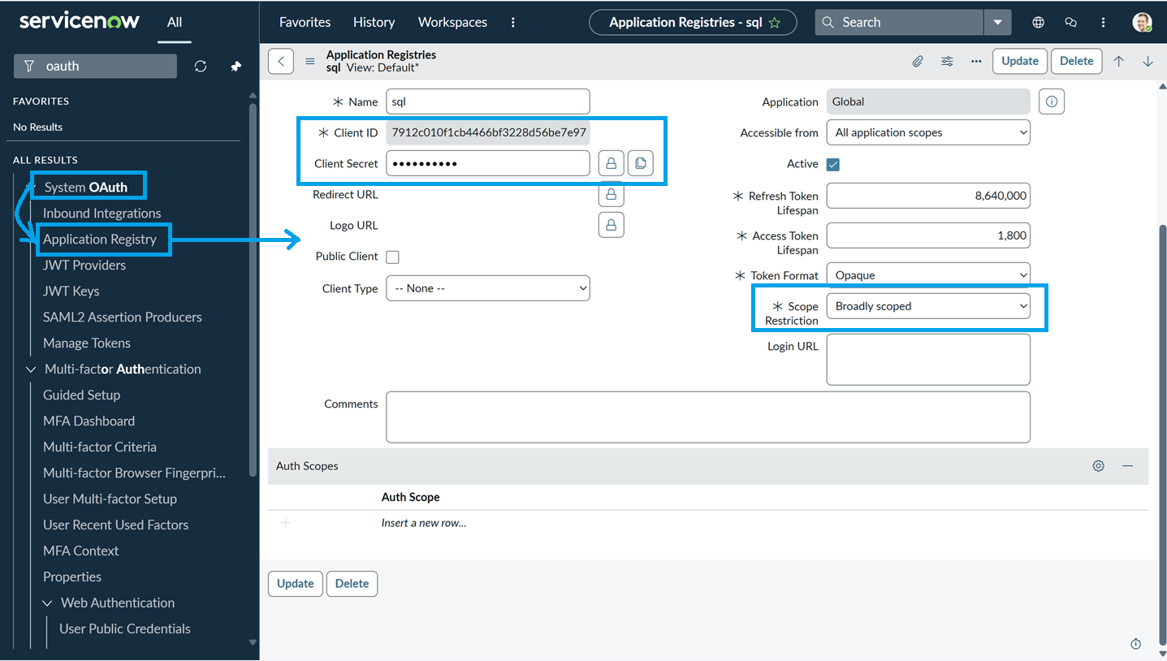This screenshot has height=661, width=1167.
Task: Open MFA Dashboard module
Action: click(x=89, y=421)
